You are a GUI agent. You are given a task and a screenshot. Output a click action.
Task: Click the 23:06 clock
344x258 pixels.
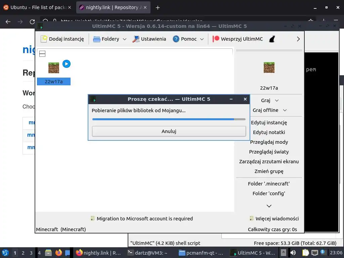pyautogui.click(x=336, y=253)
